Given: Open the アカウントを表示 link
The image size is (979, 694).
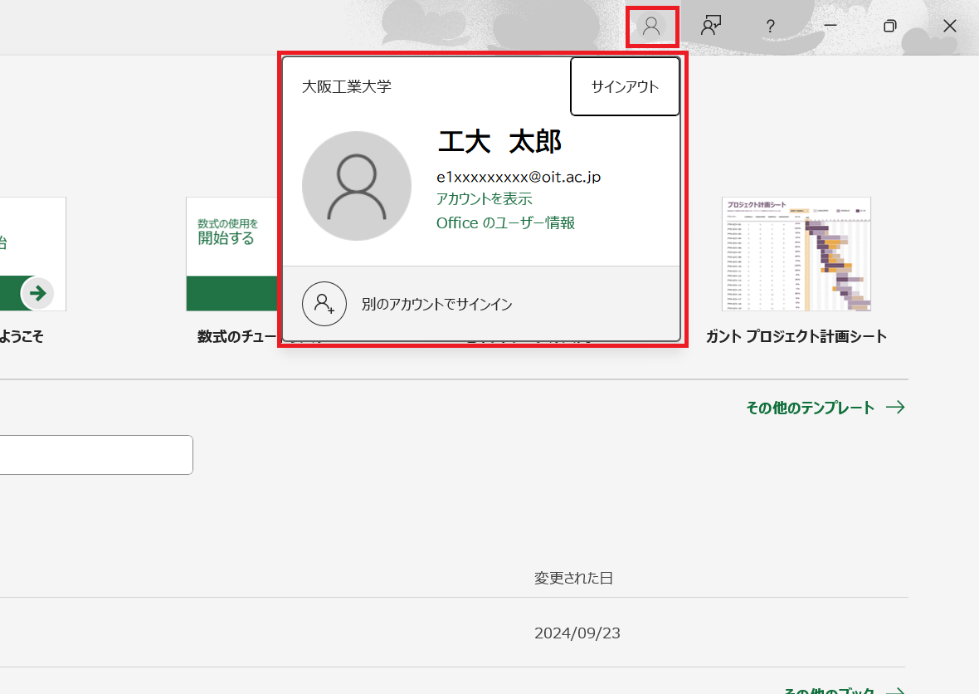Looking at the screenshot, I should [484, 199].
